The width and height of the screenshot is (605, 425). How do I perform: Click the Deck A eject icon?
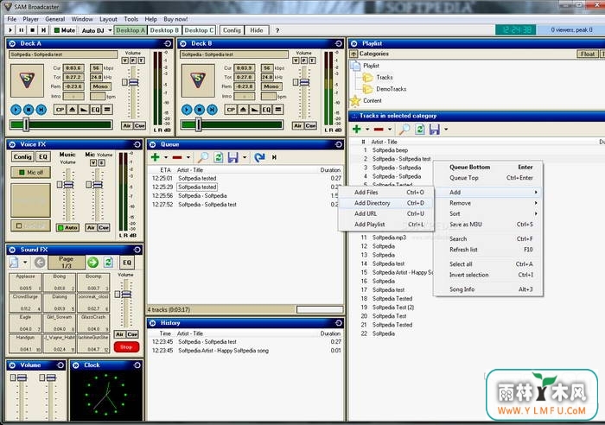pos(72,110)
